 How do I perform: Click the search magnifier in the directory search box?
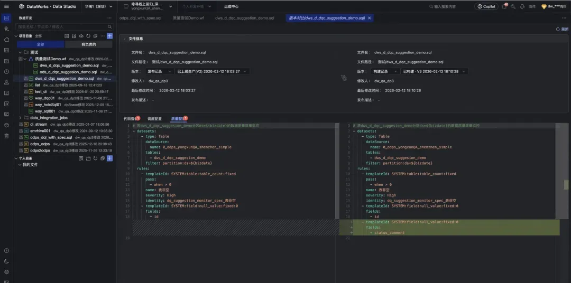click(x=109, y=26)
